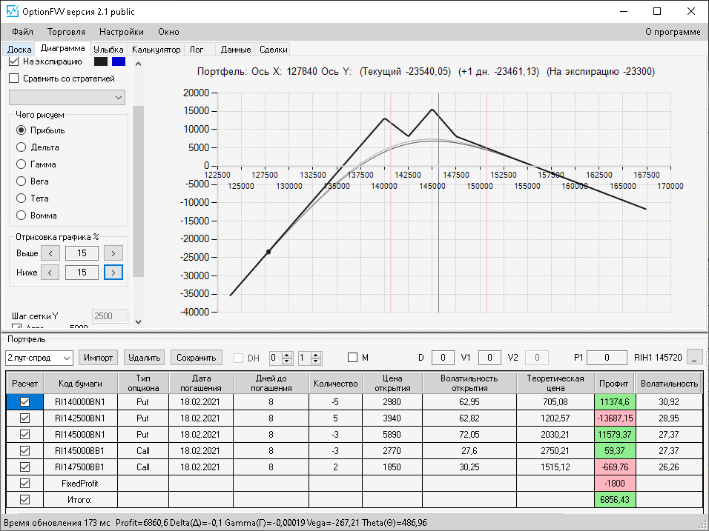709x531 pixels.
Task: Click the left panel scrollbar thumb
Action: 139,191
